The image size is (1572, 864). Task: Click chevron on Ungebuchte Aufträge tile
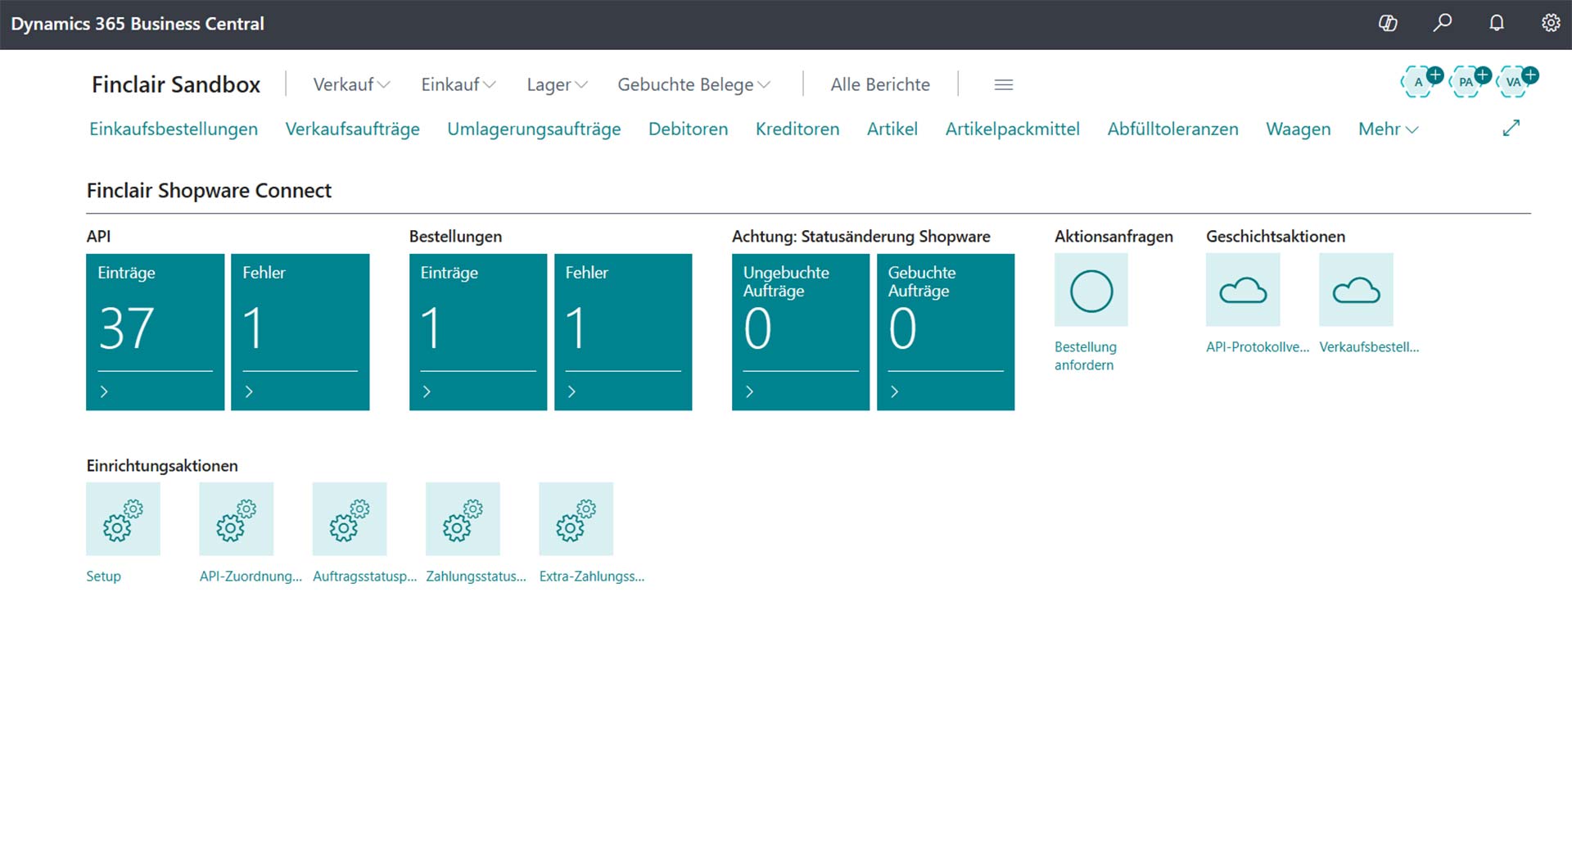[749, 392]
